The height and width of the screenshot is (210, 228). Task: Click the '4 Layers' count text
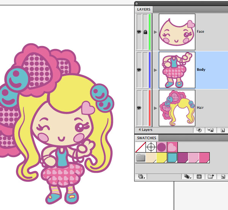(146, 130)
